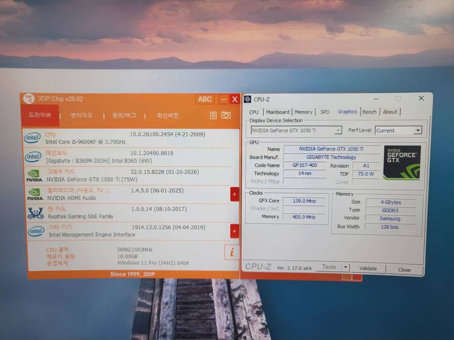The width and height of the screenshot is (454, 340).
Task: Click the Board Manuf. GIGABYTE Technology field
Action: 331,157
